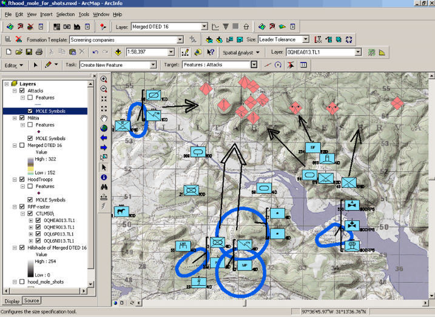This screenshot has height=318, width=435.
Task: Open the File menu
Action: coord(8,15)
